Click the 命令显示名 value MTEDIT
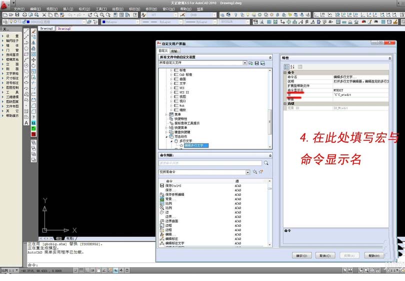 coord(360,90)
